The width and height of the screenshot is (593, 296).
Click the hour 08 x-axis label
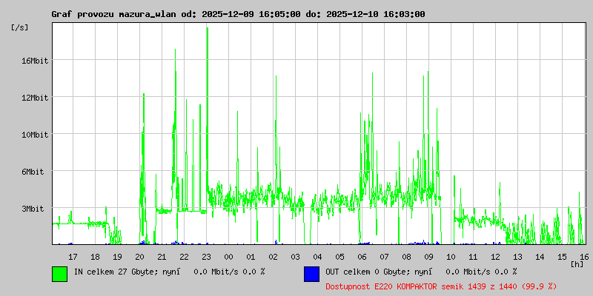coord(406,257)
